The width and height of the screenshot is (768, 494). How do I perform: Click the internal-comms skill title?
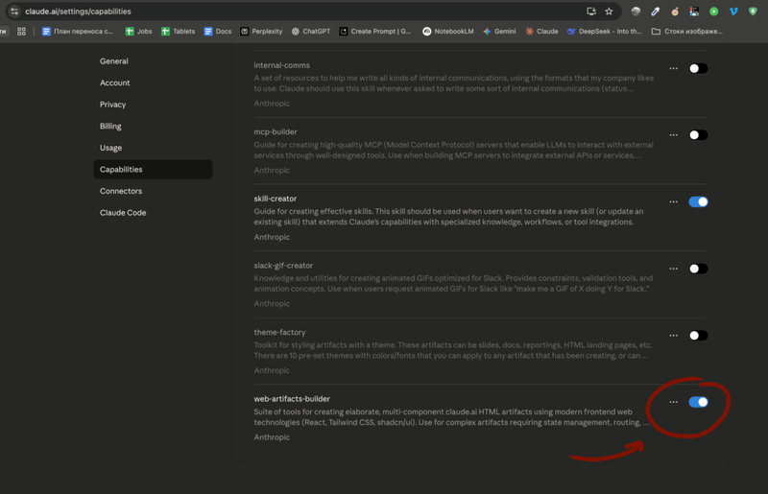[x=281, y=65]
